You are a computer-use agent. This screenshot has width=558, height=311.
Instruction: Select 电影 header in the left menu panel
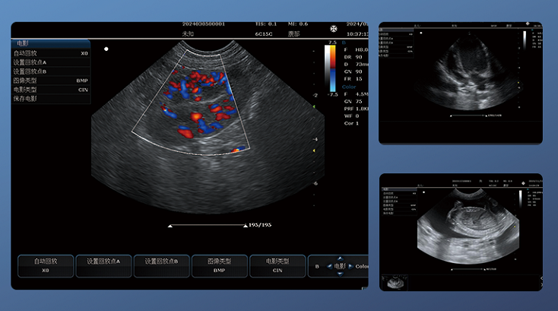(x=50, y=43)
